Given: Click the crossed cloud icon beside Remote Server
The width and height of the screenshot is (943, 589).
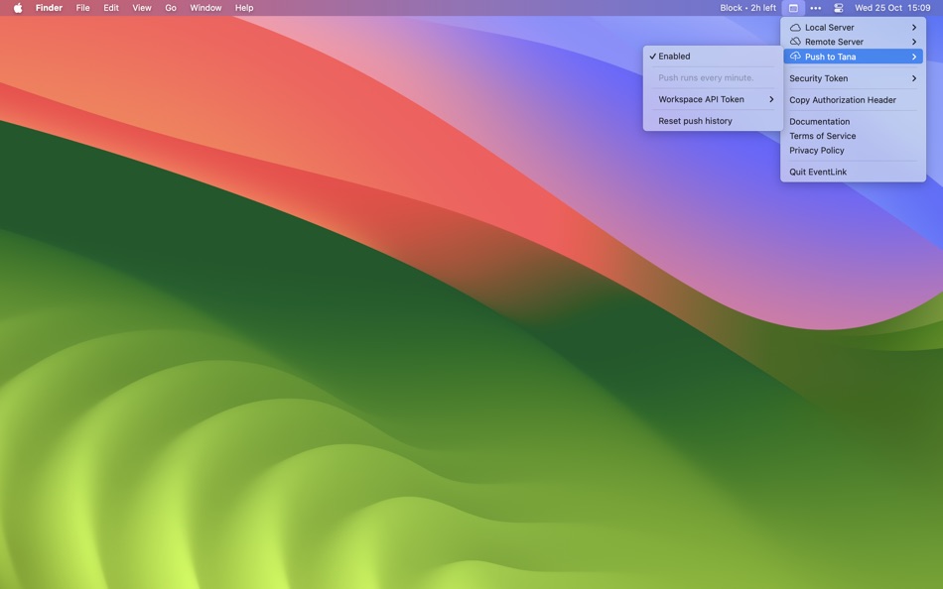Looking at the screenshot, I should pyautogui.click(x=795, y=42).
